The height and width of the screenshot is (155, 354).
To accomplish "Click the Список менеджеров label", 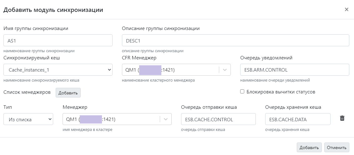I will pyautogui.click(x=27, y=92).
